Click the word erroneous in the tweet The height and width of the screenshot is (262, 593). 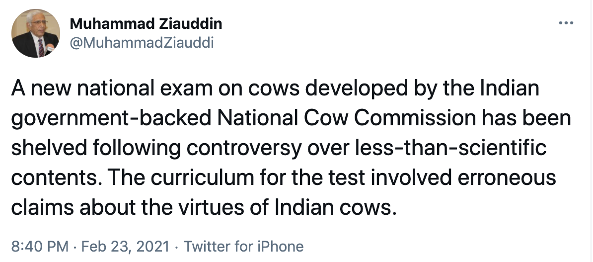[x=507, y=178]
